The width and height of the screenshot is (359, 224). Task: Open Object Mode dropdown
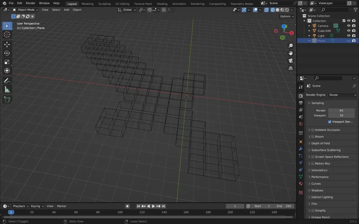(x=25, y=10)
